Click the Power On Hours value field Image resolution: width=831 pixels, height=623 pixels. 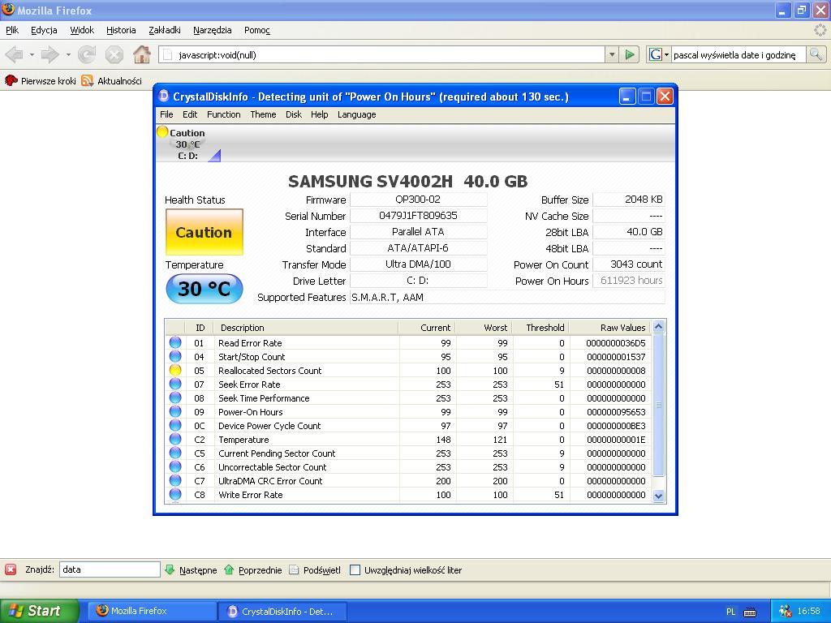click(x=629, y=281)
